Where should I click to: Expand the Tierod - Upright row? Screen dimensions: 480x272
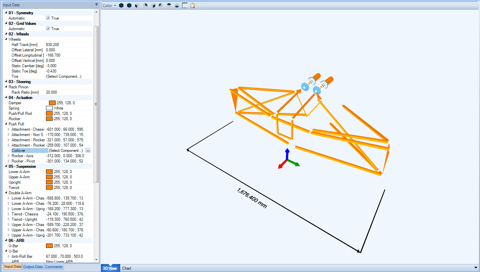pyautogui.click(x=9, y=219)
